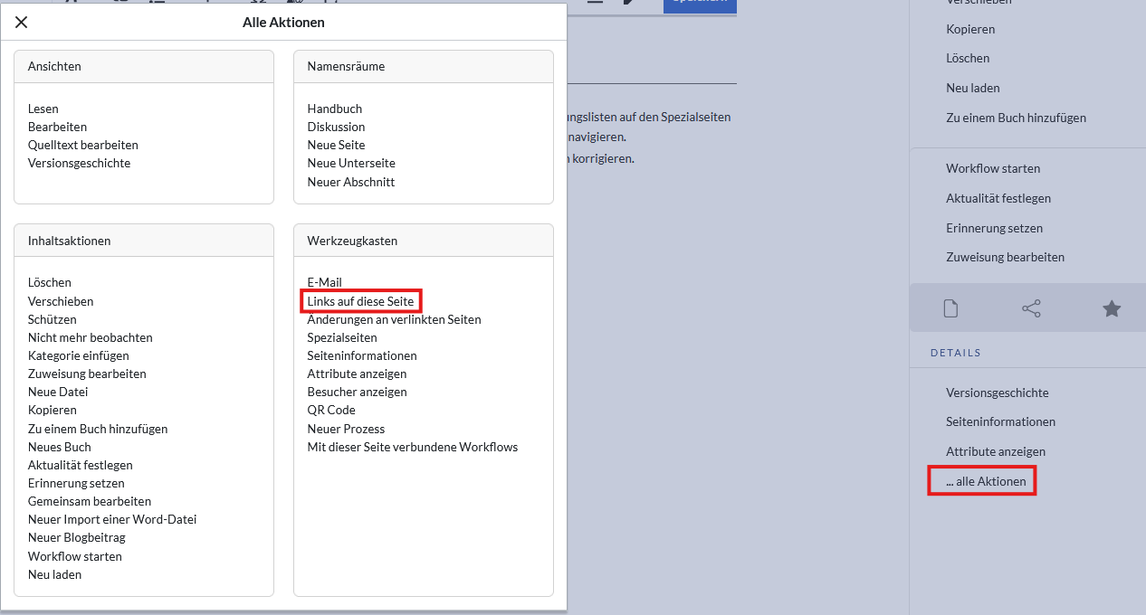
Task: Click 'Kategorie einfügen' action
Action: pos(79,355)
